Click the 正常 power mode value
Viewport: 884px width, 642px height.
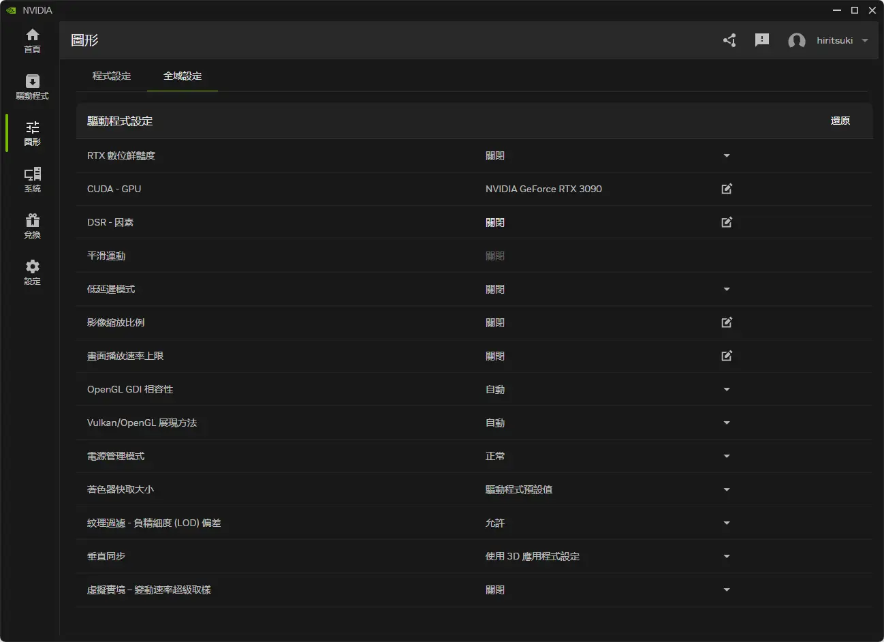tap(495, 456)
